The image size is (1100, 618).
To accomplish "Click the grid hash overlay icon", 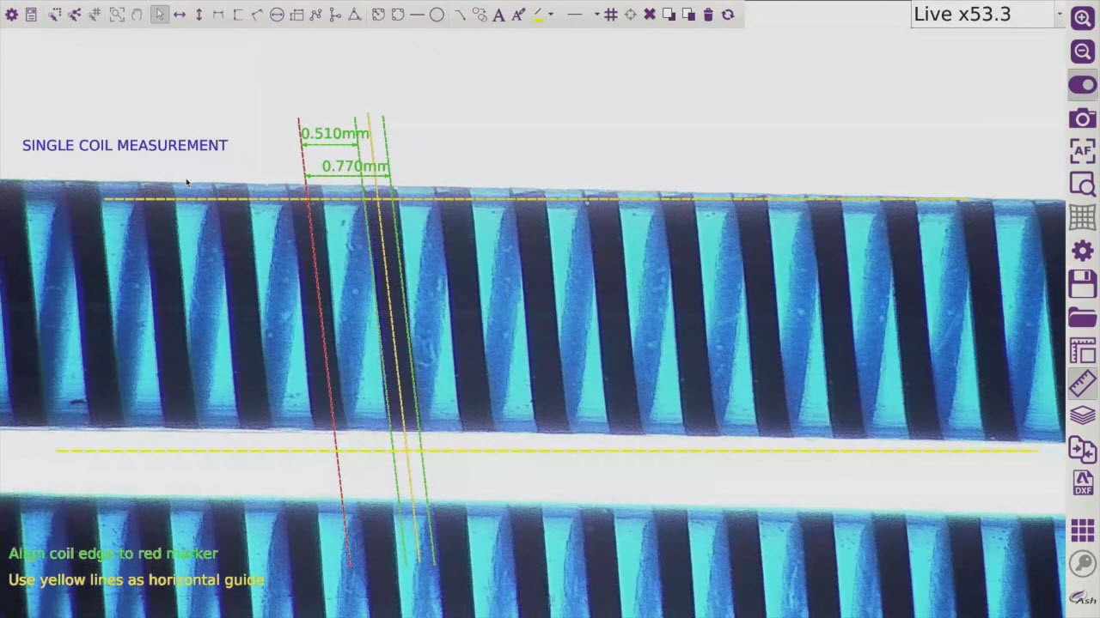I will tap(611, 15).
